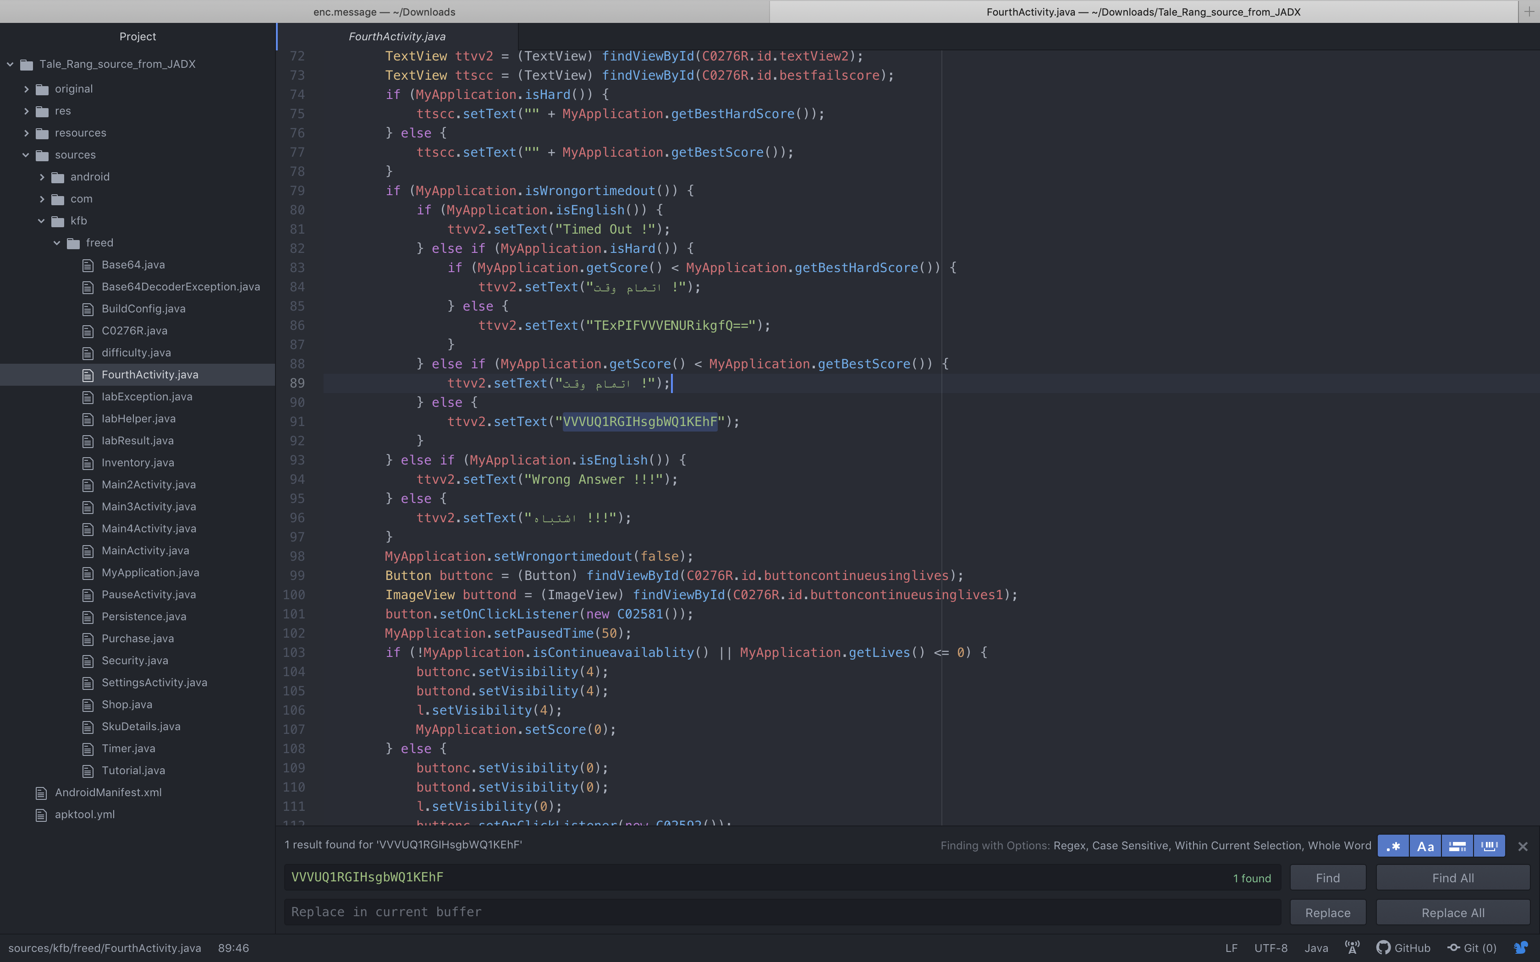
Task: Click the Replace in current buffer field
Action: point(781,912)
